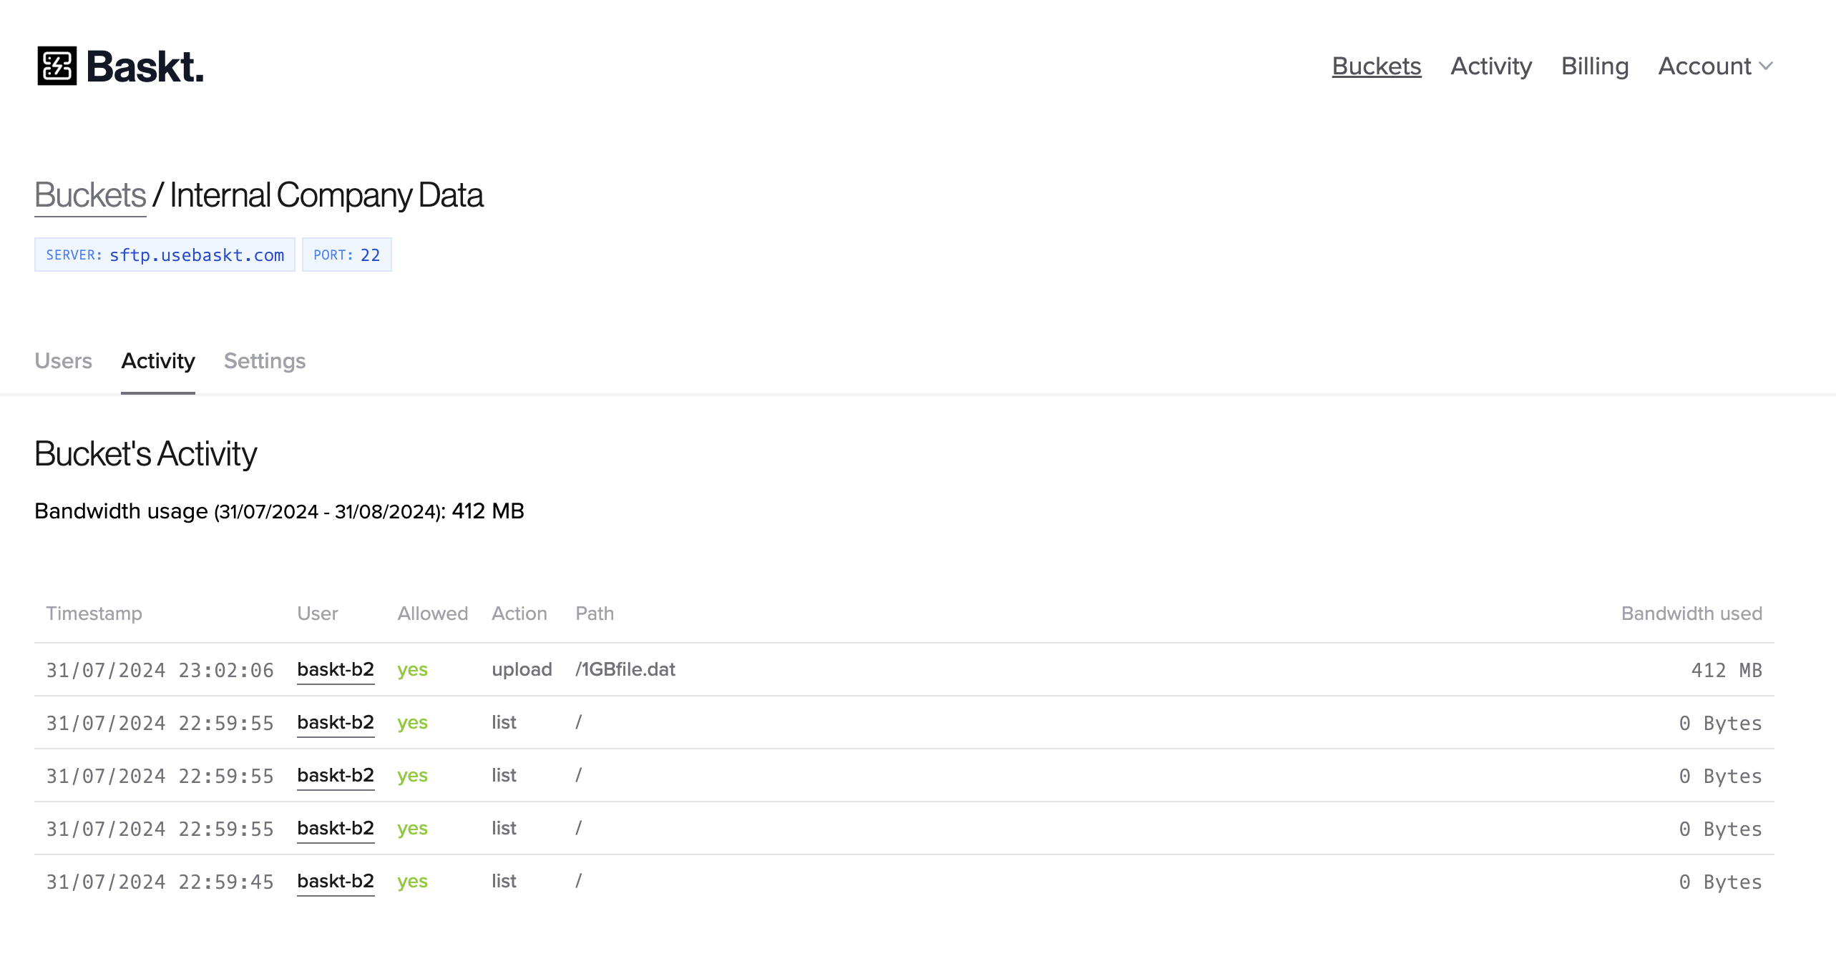1836x961 pixels.
Task: Click the Baskt. wordmark text
Action: [145, 66]
